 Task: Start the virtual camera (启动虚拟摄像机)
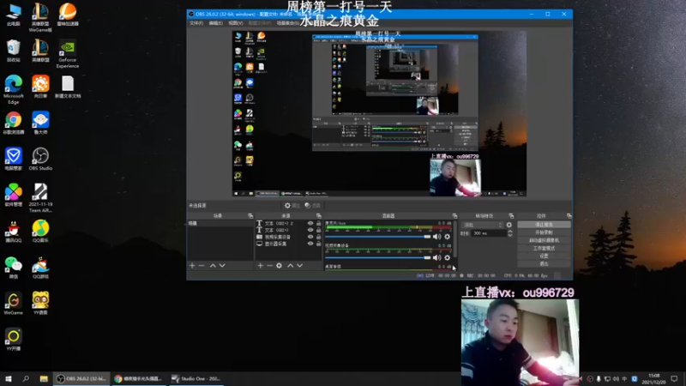click(x=544, y=240)
